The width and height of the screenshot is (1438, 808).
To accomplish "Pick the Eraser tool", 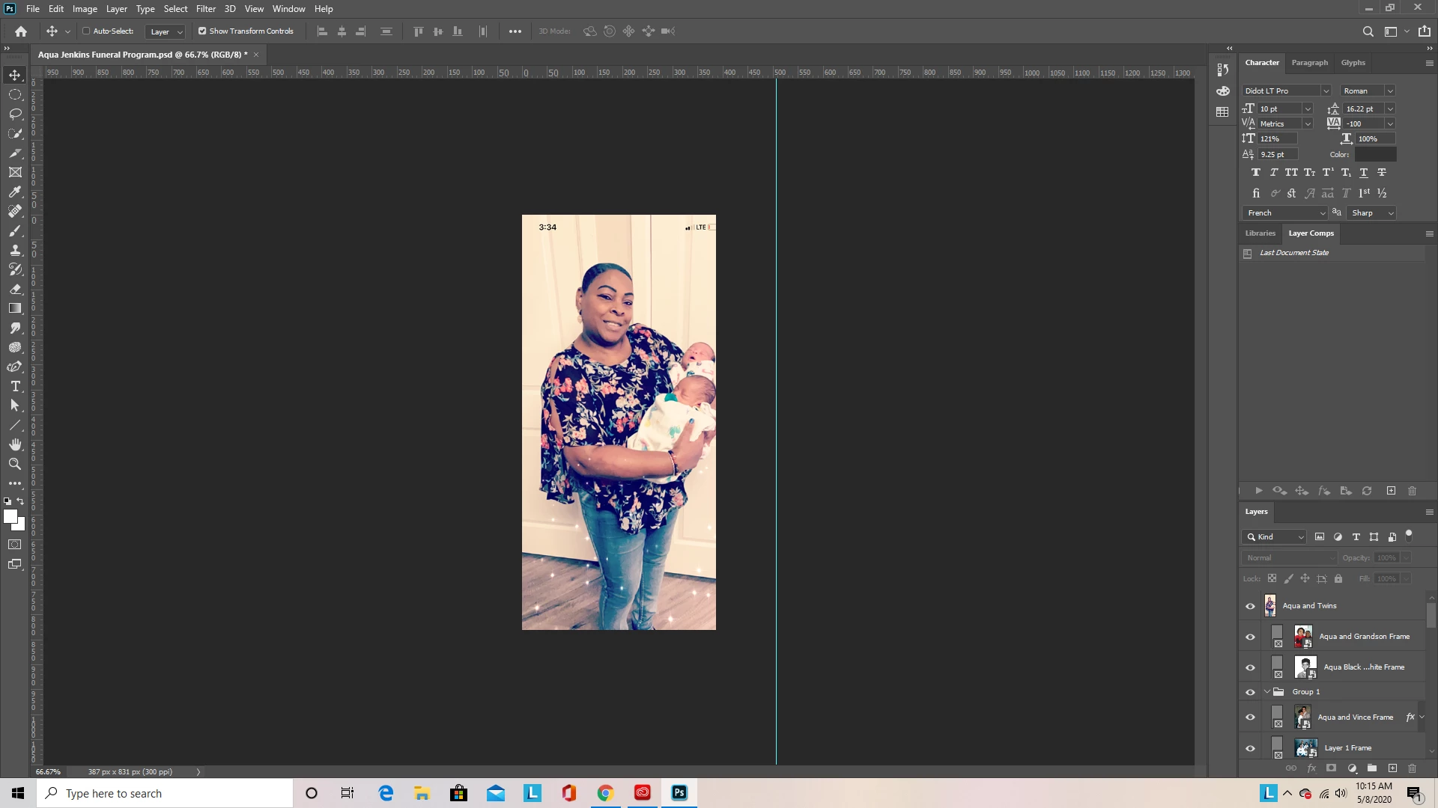I will [15, 289].
